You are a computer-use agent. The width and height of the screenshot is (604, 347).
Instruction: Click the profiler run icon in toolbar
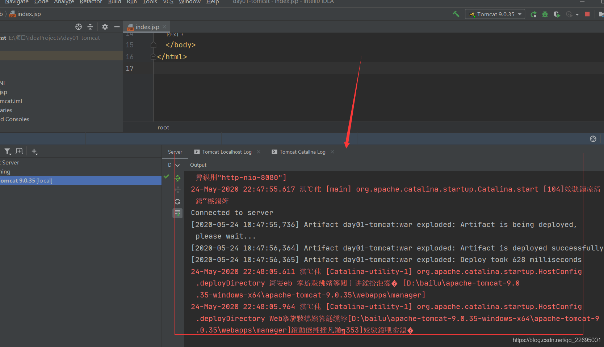[569, 14]
